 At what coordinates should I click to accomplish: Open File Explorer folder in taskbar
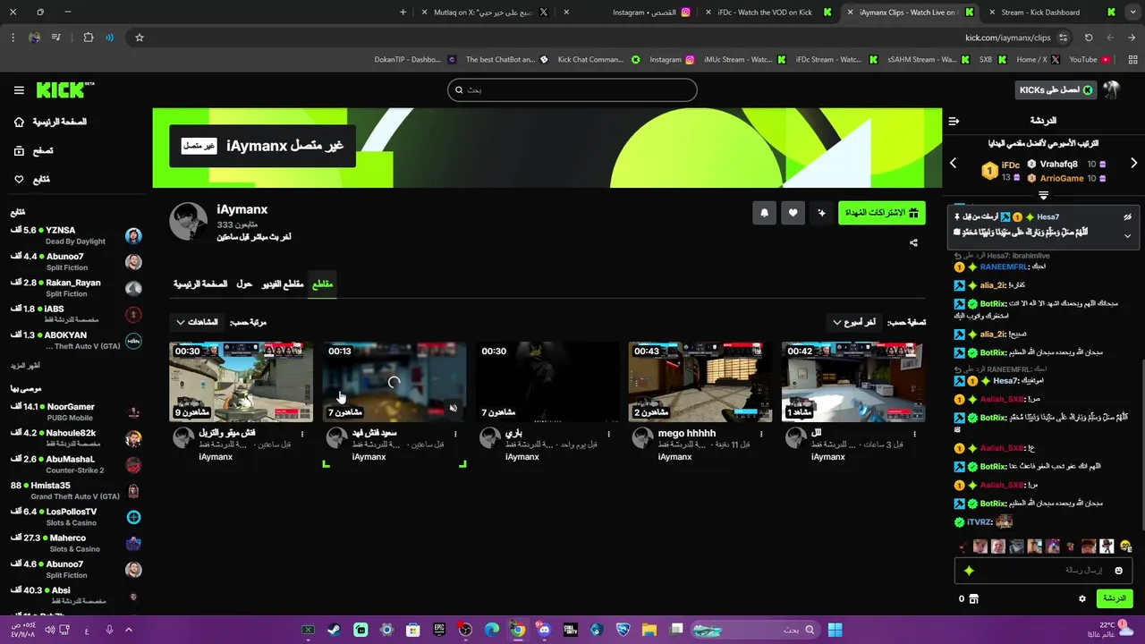point(649,630)
